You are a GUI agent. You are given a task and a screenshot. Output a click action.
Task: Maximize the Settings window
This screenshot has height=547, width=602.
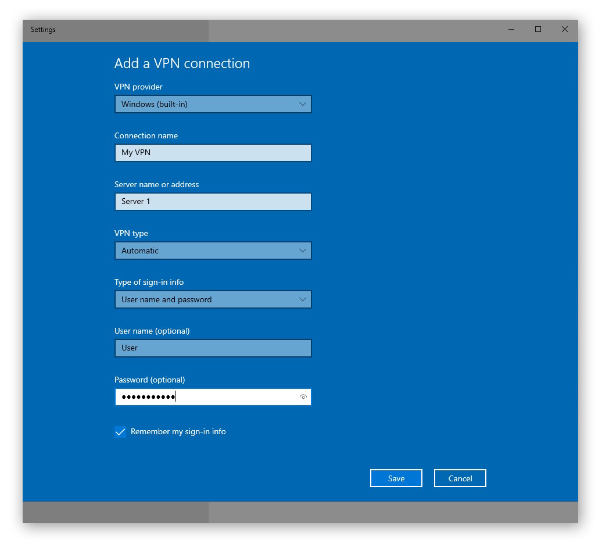537,29
